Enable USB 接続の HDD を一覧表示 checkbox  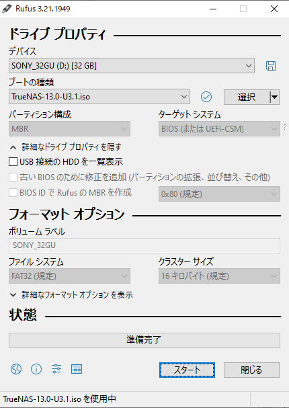[x=13, y=161]
